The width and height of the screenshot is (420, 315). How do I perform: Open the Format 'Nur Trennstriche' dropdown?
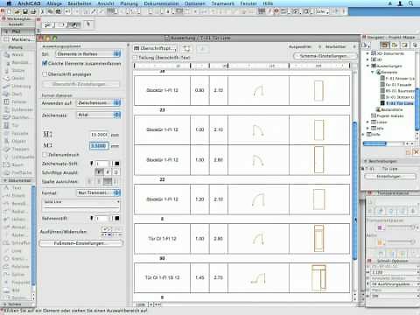99,192
